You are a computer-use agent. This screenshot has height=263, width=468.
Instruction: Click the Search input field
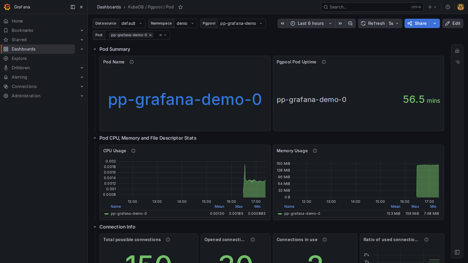coord(372,7)
